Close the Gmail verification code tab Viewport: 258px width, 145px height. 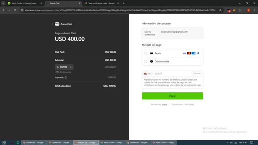click(x=118, y=3)
